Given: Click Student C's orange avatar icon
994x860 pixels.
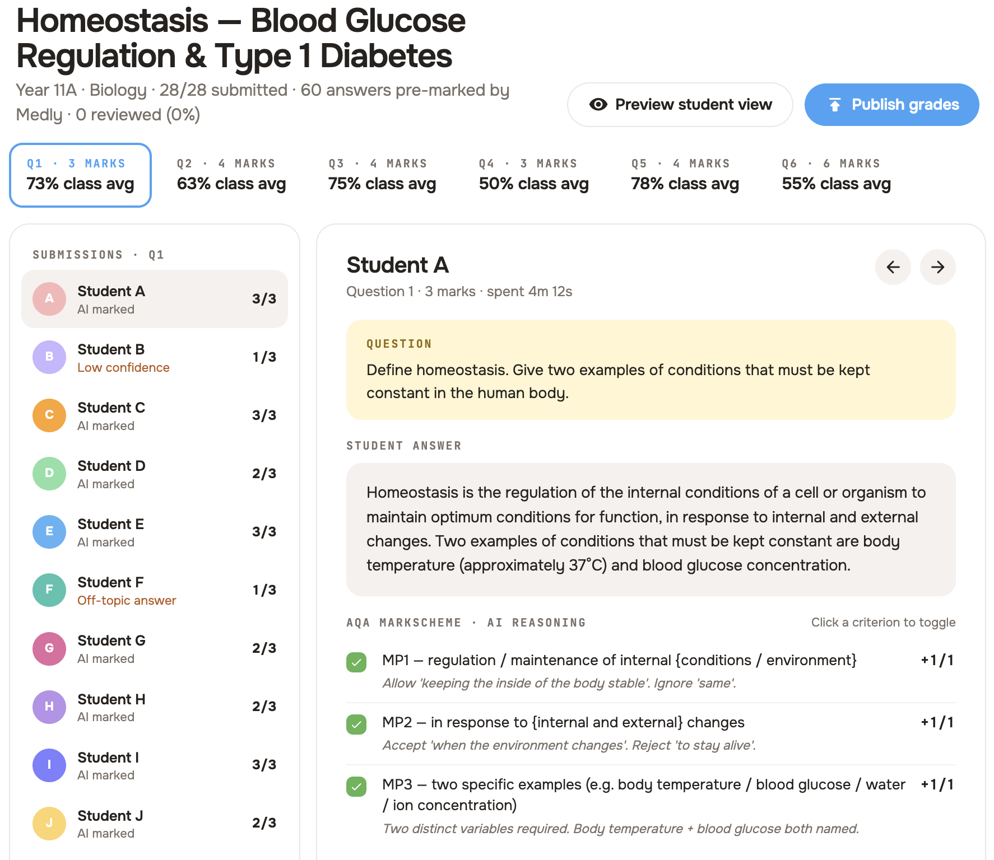Looking at the screenshot, I should (49, 415).
